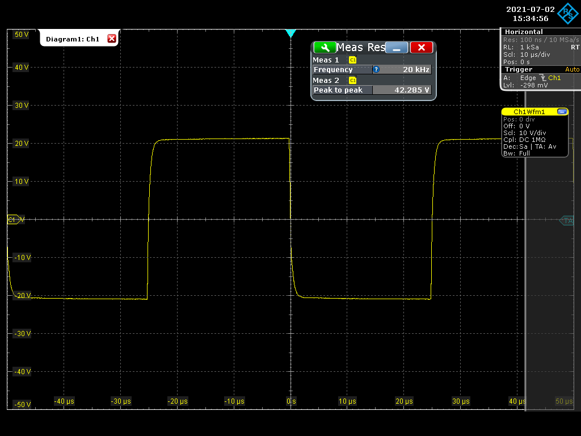Click the Meas 2 heading
581x436 pixels.
[x=326, y=80]
